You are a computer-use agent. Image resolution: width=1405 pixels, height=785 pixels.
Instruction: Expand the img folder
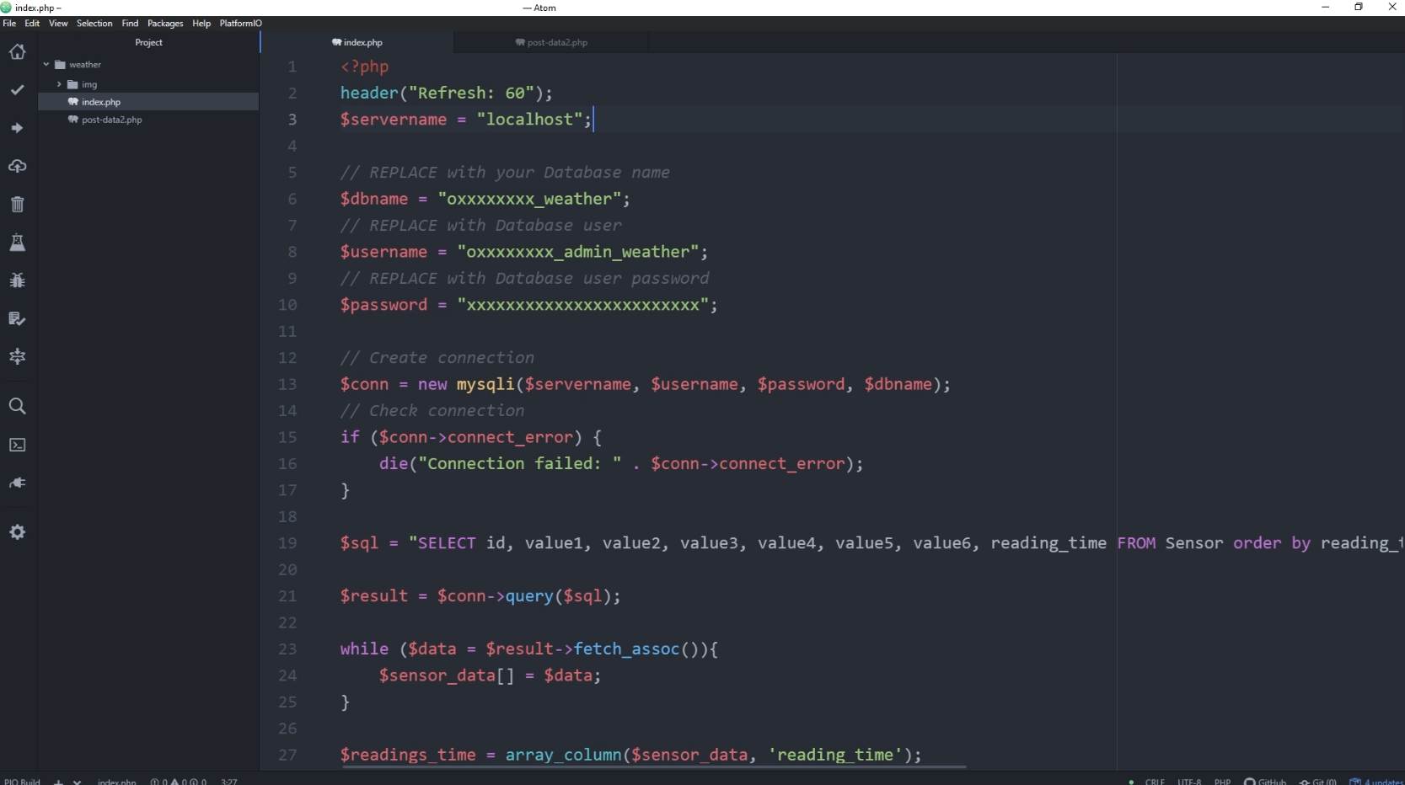(x=59, y=84)
